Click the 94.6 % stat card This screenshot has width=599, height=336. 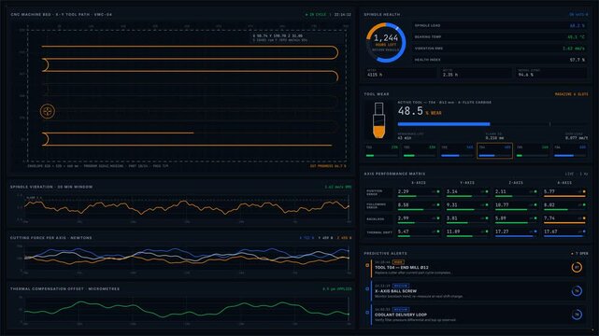point(551,73)
